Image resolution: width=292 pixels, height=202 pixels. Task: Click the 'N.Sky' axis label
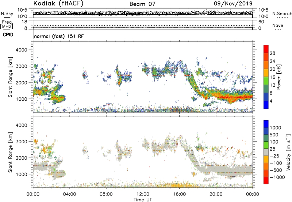click(7, 13)
